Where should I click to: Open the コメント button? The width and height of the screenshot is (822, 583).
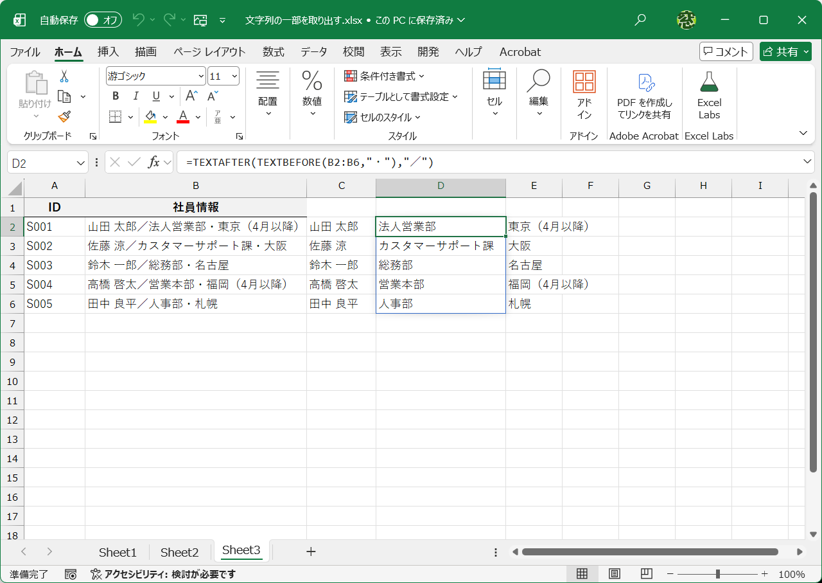coord(726,51)
